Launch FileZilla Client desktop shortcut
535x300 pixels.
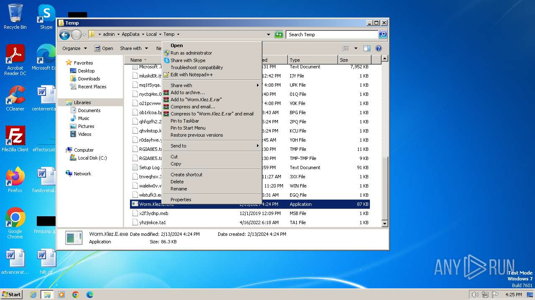pyautogui.click(x=15, y=139)
